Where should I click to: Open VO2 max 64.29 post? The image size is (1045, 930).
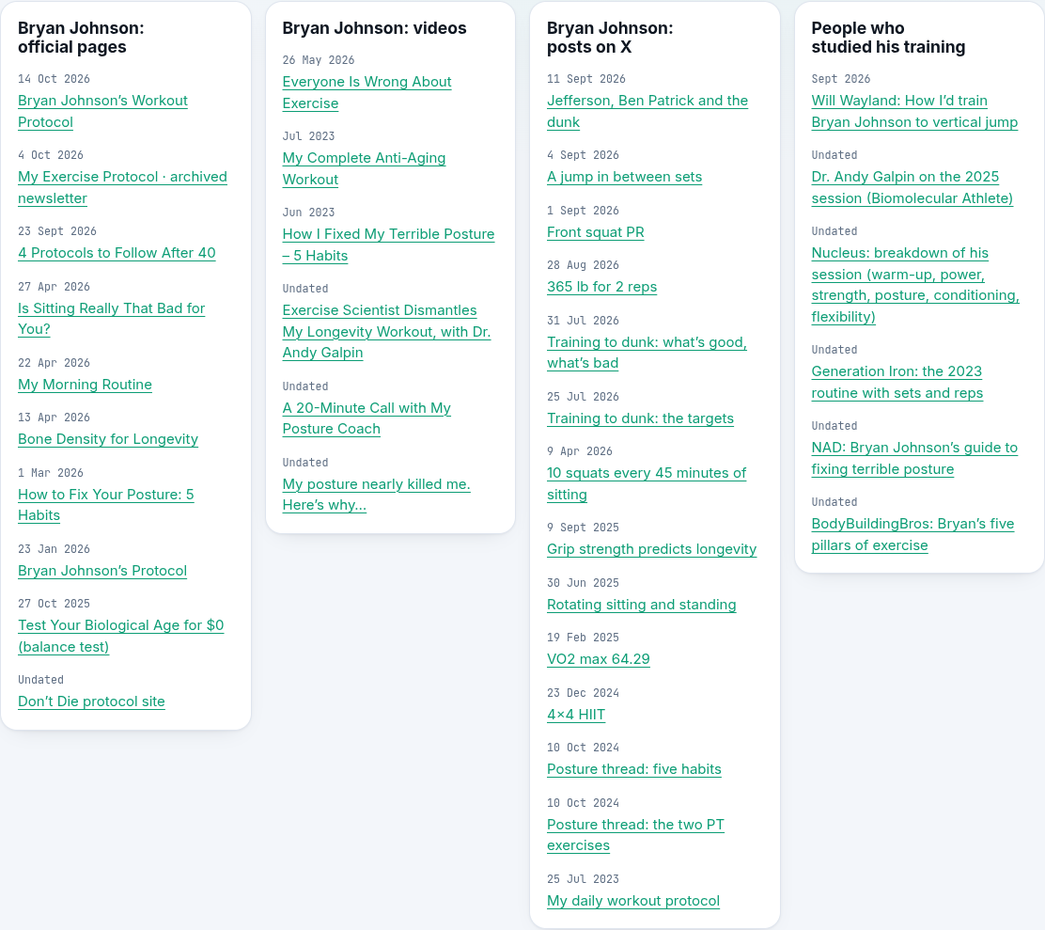(599, 659)
